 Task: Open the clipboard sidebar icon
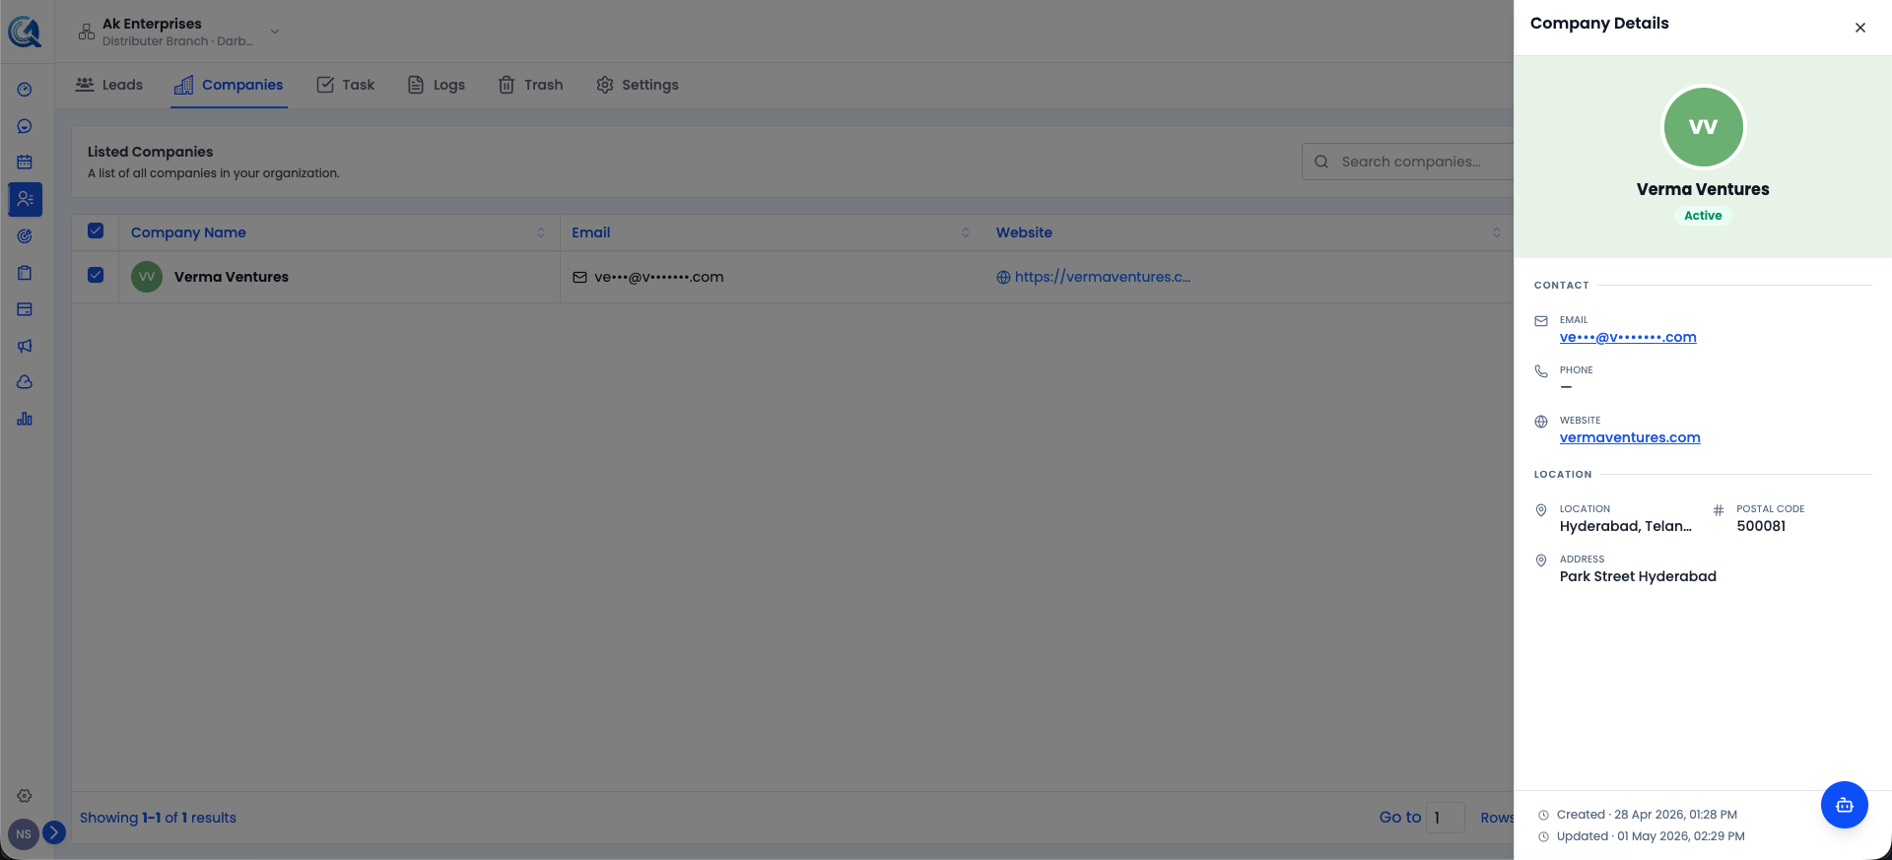25,273
